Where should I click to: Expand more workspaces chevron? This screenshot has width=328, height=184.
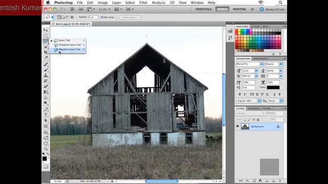[252, 9]
